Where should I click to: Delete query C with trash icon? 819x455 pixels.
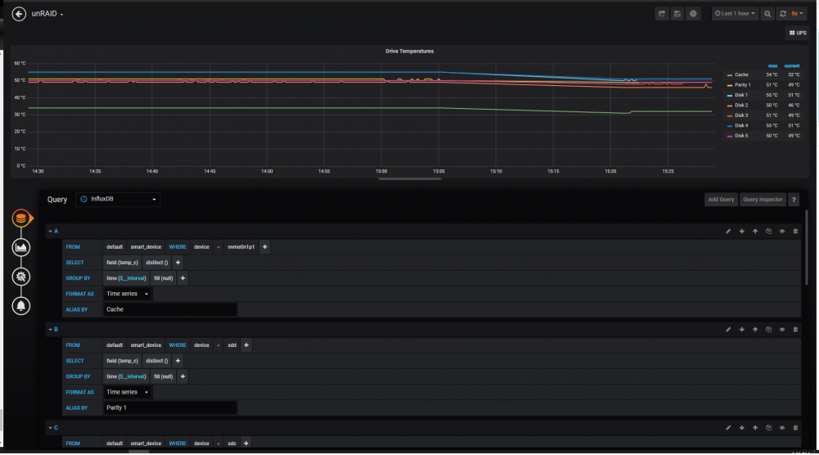point(795,427)
